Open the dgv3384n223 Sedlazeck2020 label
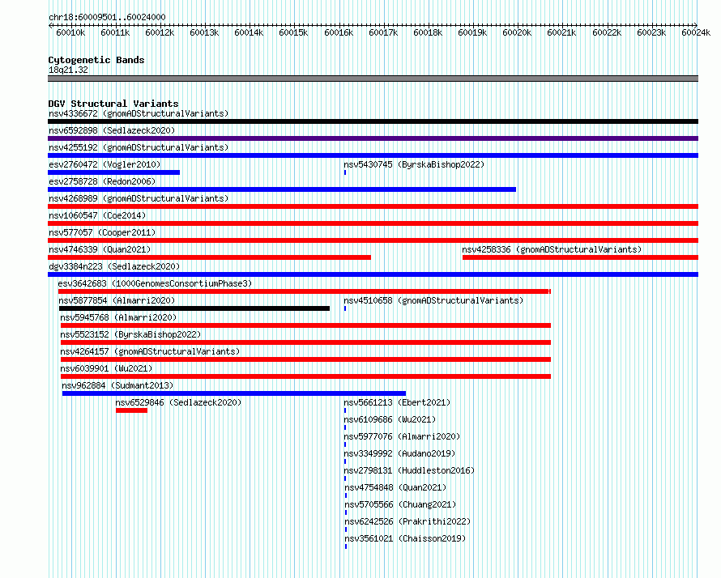The height and width of the screenshot is (578, 721). (114, 266)
